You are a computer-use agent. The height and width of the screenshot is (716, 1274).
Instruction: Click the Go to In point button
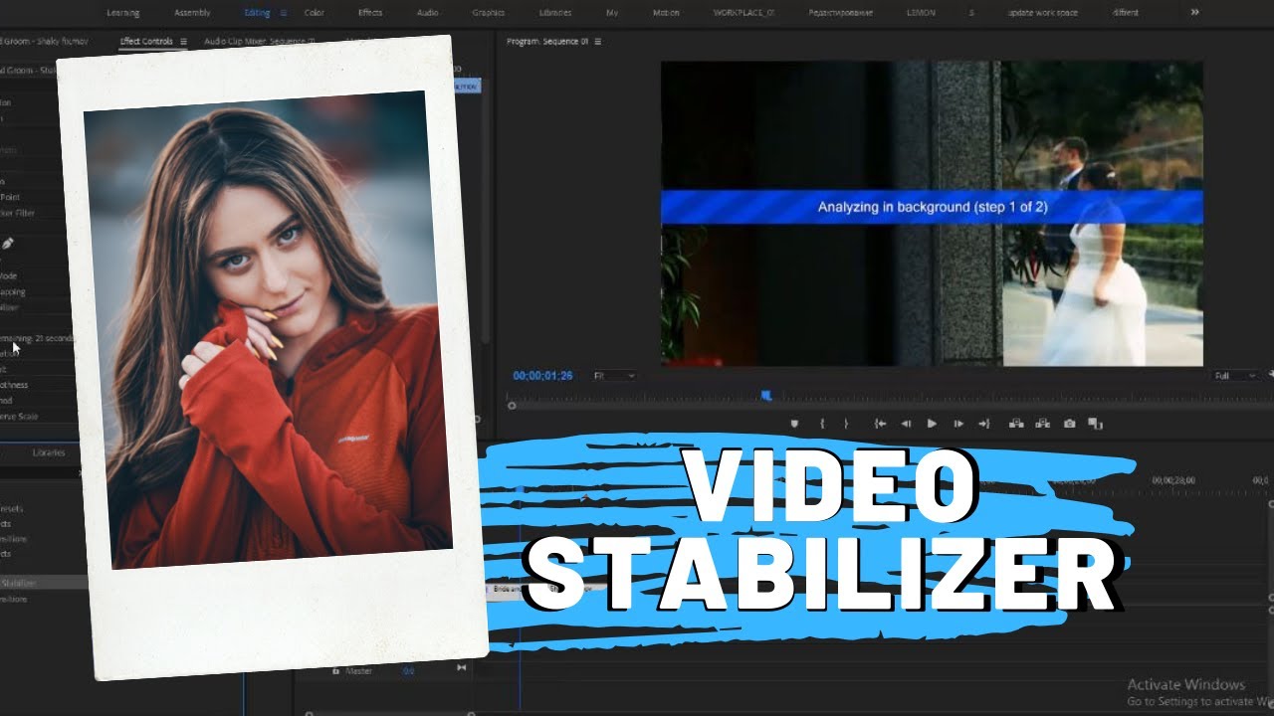[x=880, y=424]
